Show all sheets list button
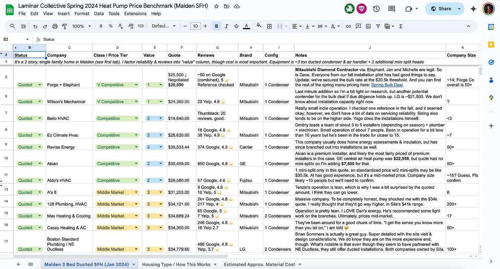This screenshot has height=269, width=500. coord(31,264)
